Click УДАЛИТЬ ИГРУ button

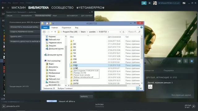click(25, 37)
